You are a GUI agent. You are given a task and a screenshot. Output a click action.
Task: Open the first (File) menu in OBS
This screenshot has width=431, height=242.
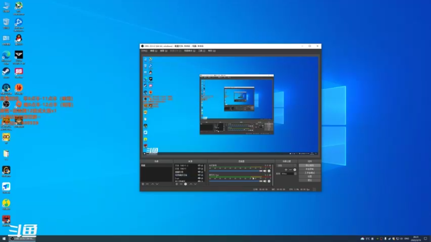[x=144, y=51]
